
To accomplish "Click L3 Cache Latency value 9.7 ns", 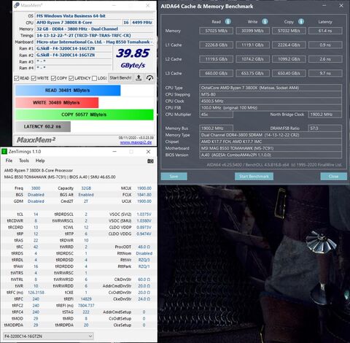I will click(x=325, y=73).
